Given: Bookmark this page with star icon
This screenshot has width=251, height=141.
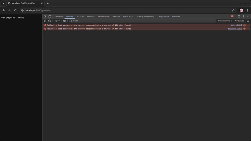Looking at the screenshot, I should [x=233, y=11].
